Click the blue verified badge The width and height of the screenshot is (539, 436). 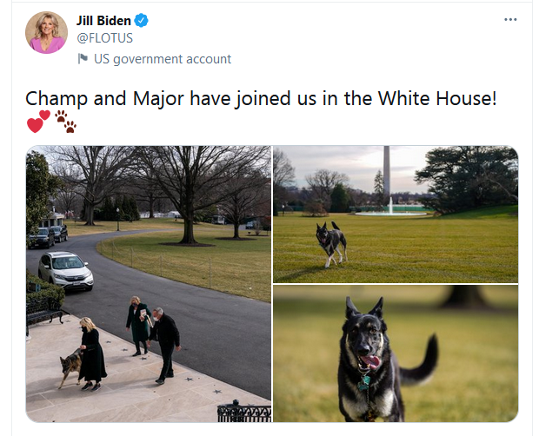point(141,21)
